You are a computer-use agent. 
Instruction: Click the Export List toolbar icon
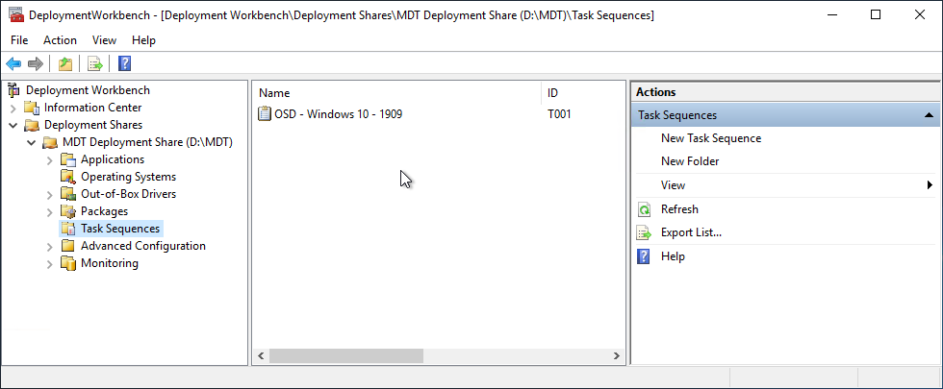(95, 63)
